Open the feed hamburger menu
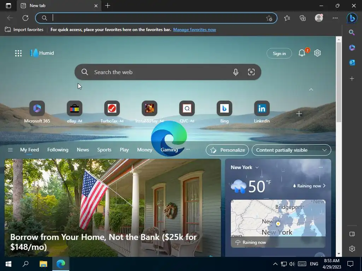The image size is (362, 271). (10, 150)
